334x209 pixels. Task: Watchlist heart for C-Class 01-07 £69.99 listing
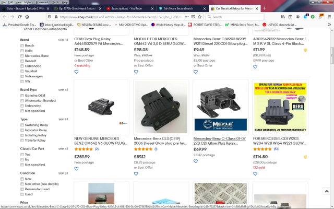(x=196, y=161)
